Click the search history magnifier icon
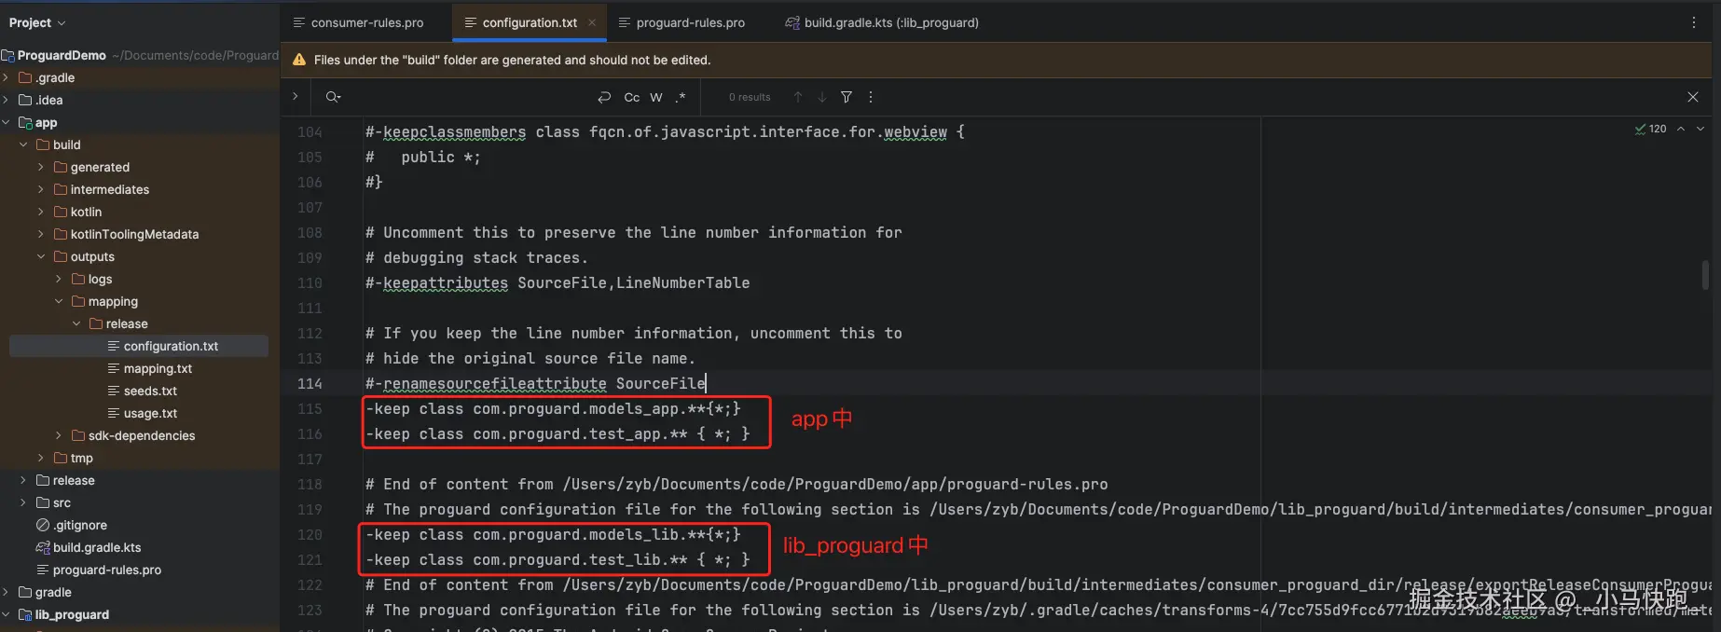Viewport: 1721px width, 632px height. 333,97
